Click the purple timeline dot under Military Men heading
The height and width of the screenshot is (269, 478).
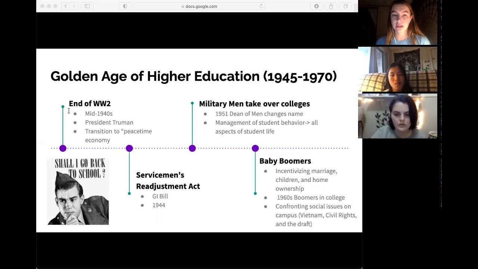(x=192, y=148)
